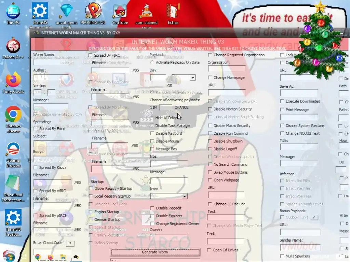Open the This PC desktop icon
Screen dimensions: 350x262
tap(13, 13)
